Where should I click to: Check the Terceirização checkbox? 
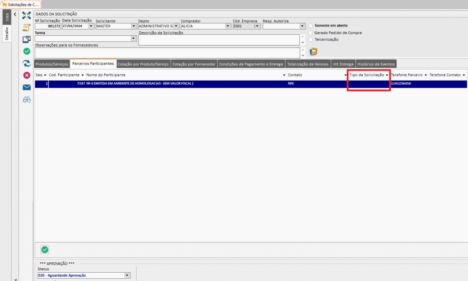[x=311, y=39]
